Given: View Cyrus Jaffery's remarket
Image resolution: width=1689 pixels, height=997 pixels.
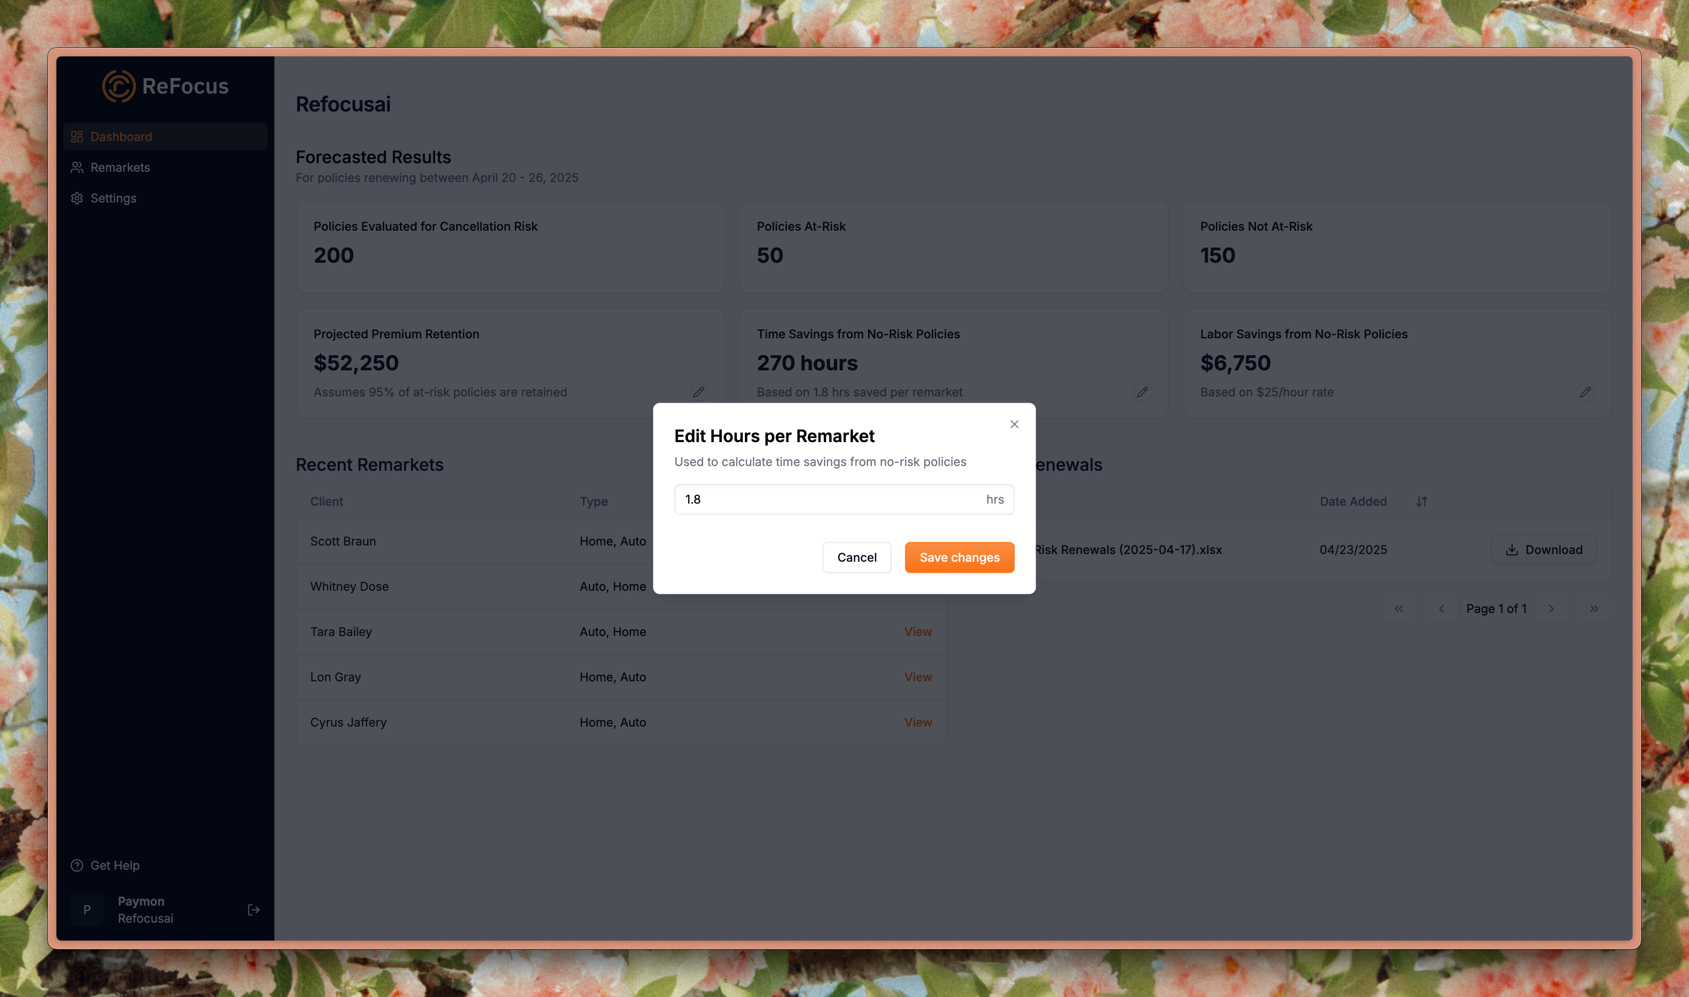Looking at the screenshot, I should pos(918,722).
